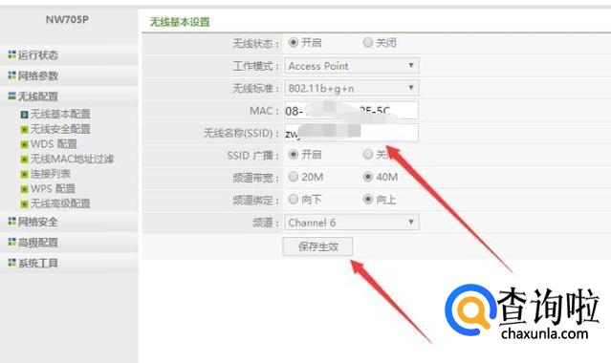
Task: Go to WPS 配置 page
Action: 53,188
